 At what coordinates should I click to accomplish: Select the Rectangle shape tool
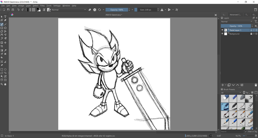[2, 28]
